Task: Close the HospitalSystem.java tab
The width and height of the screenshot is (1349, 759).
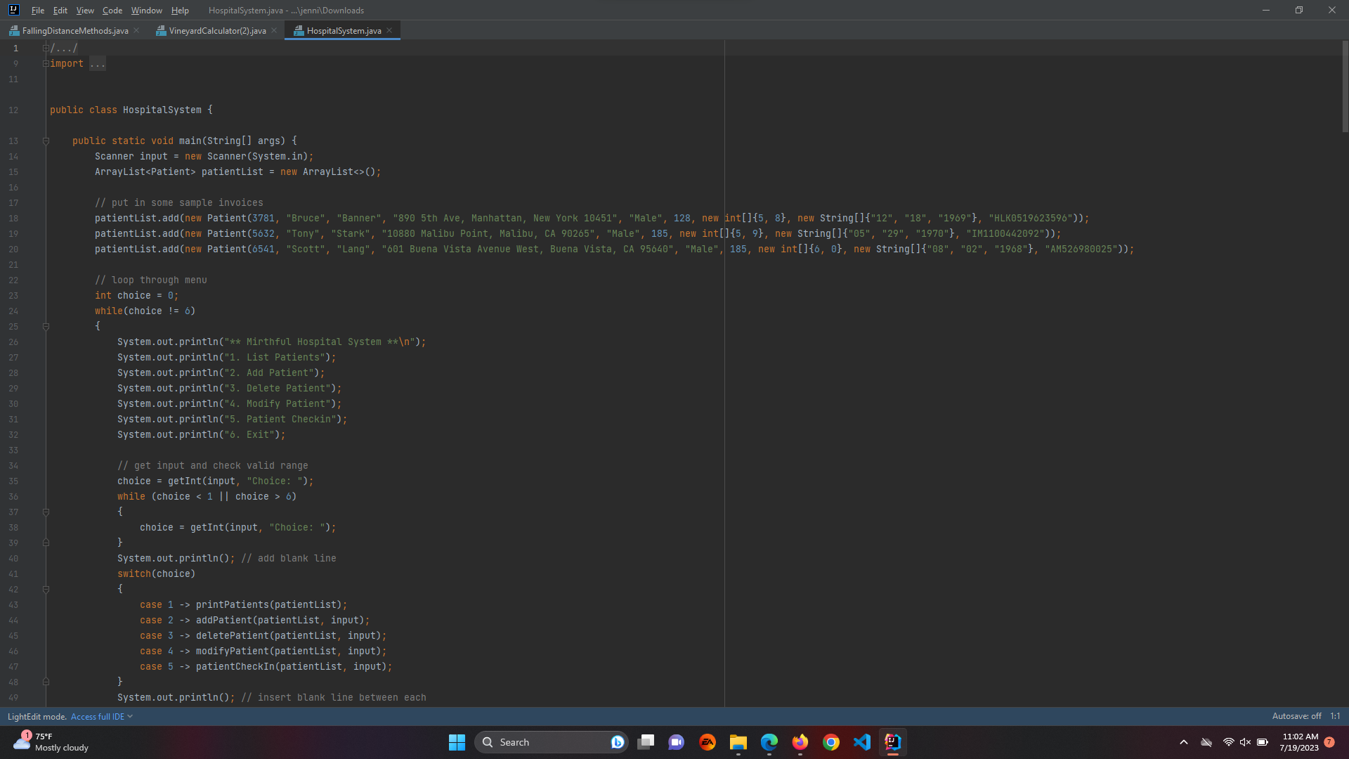Action: pos(389,30)
